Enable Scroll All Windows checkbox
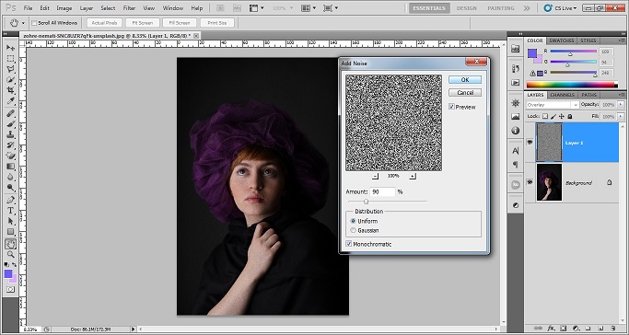 [34, 23]
